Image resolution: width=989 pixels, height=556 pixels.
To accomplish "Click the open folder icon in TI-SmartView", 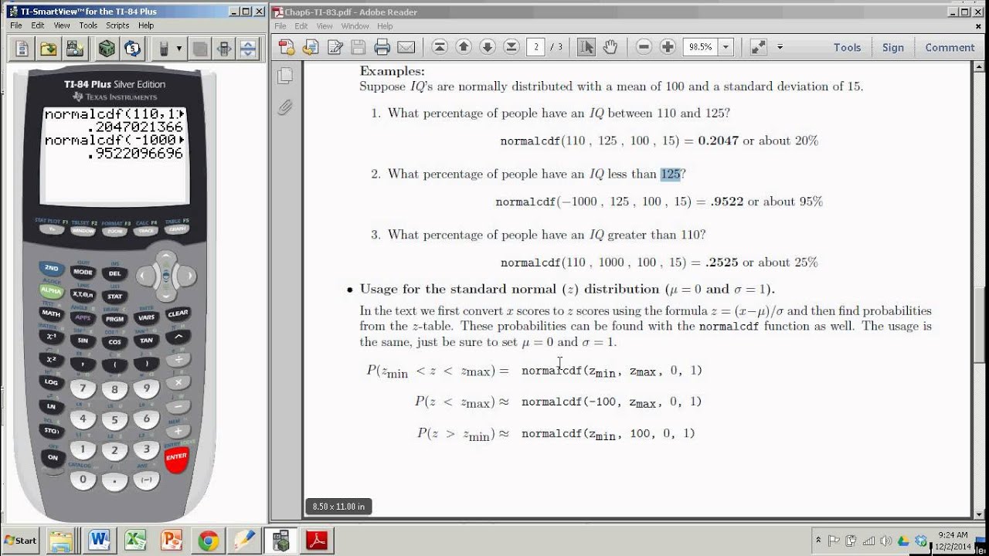I will click(x=49, y=49).
